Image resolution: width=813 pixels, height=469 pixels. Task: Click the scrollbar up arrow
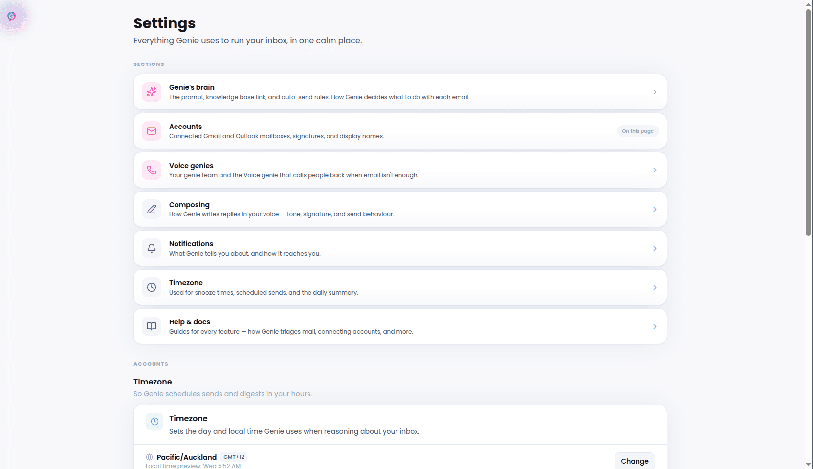[x=809, y=4]
